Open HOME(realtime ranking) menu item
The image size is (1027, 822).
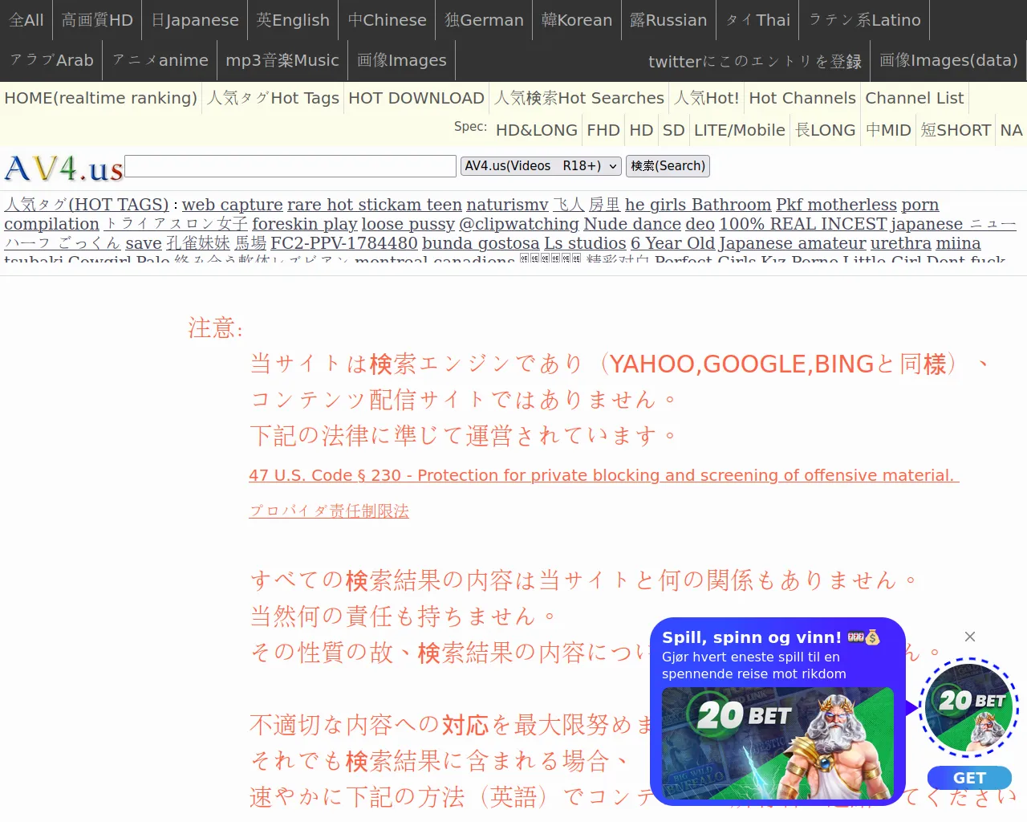pyautogui.click(x=100, y=98)
